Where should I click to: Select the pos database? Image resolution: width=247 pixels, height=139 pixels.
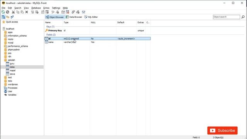coord(9,53)
